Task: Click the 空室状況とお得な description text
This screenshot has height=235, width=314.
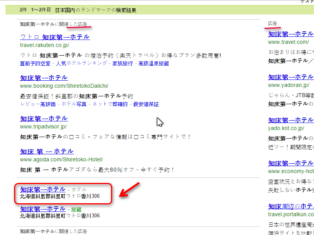Action: click(x=291, y=182)
